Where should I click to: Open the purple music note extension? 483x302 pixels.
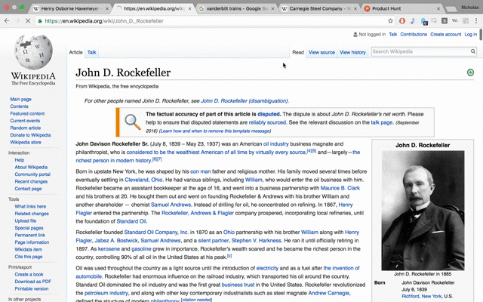coord(413,21)
